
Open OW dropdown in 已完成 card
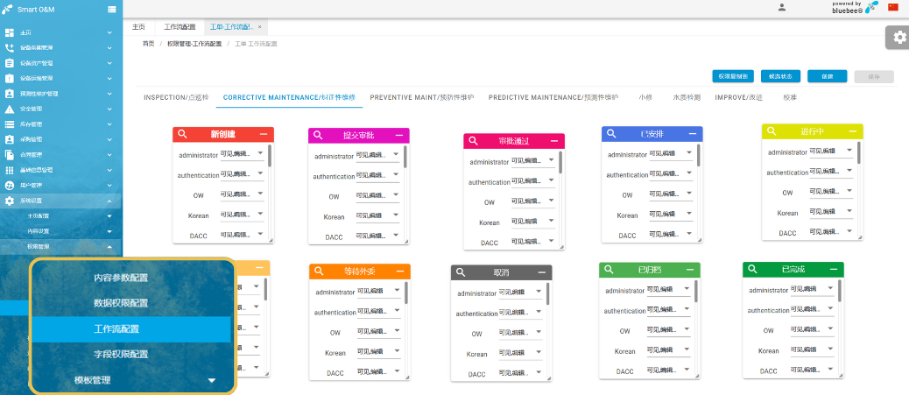tap(812, 329)
